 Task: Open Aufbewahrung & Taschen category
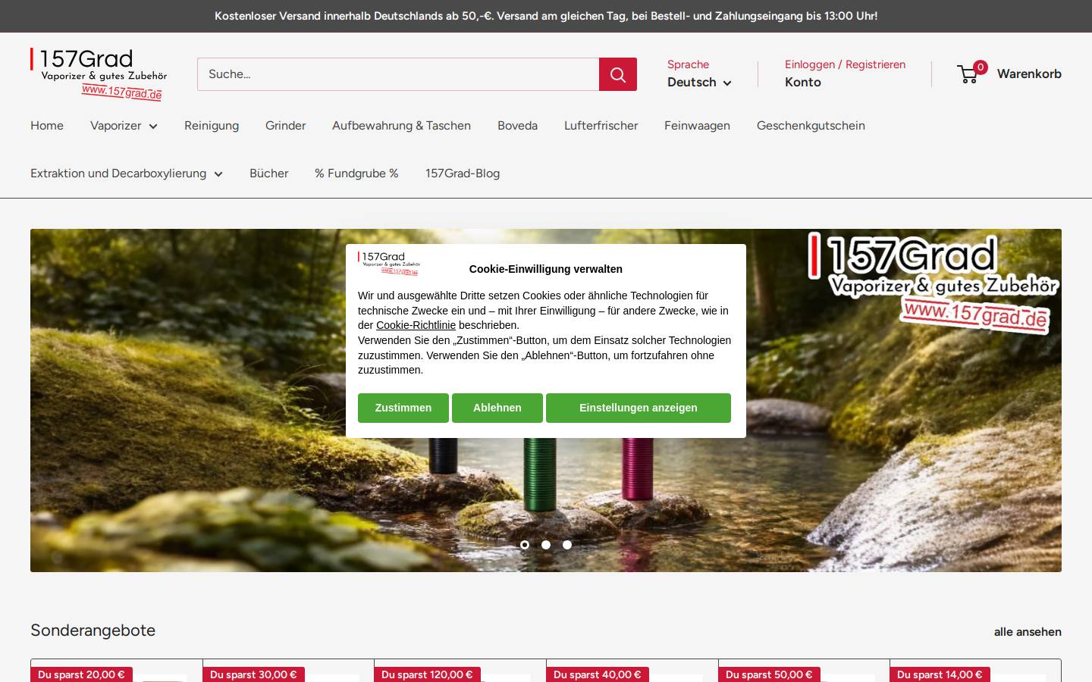(x=401, y=126)
